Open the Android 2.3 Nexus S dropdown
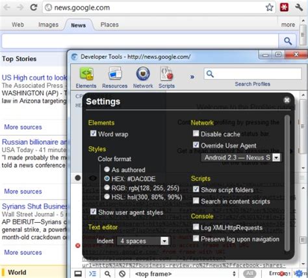 point(241,157)
